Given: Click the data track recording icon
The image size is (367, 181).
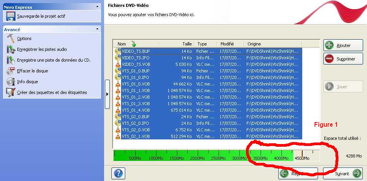Looking at the screenshot, I should [x=11, y=60].
